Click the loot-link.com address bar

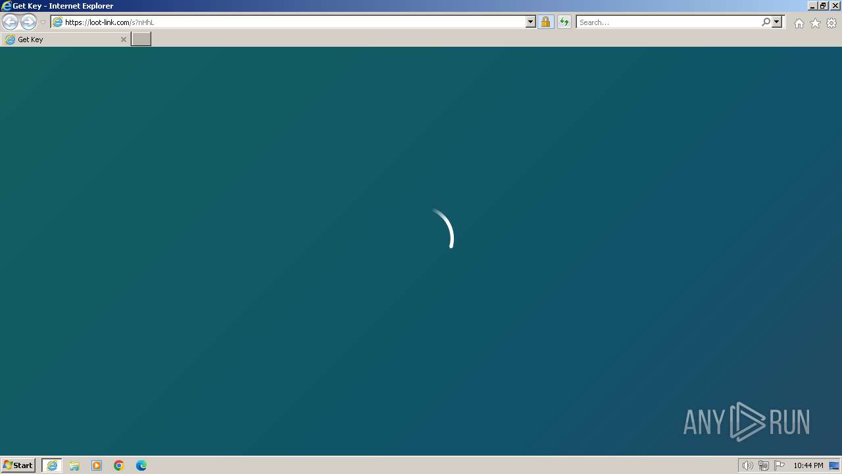click(x=288, y=22)
